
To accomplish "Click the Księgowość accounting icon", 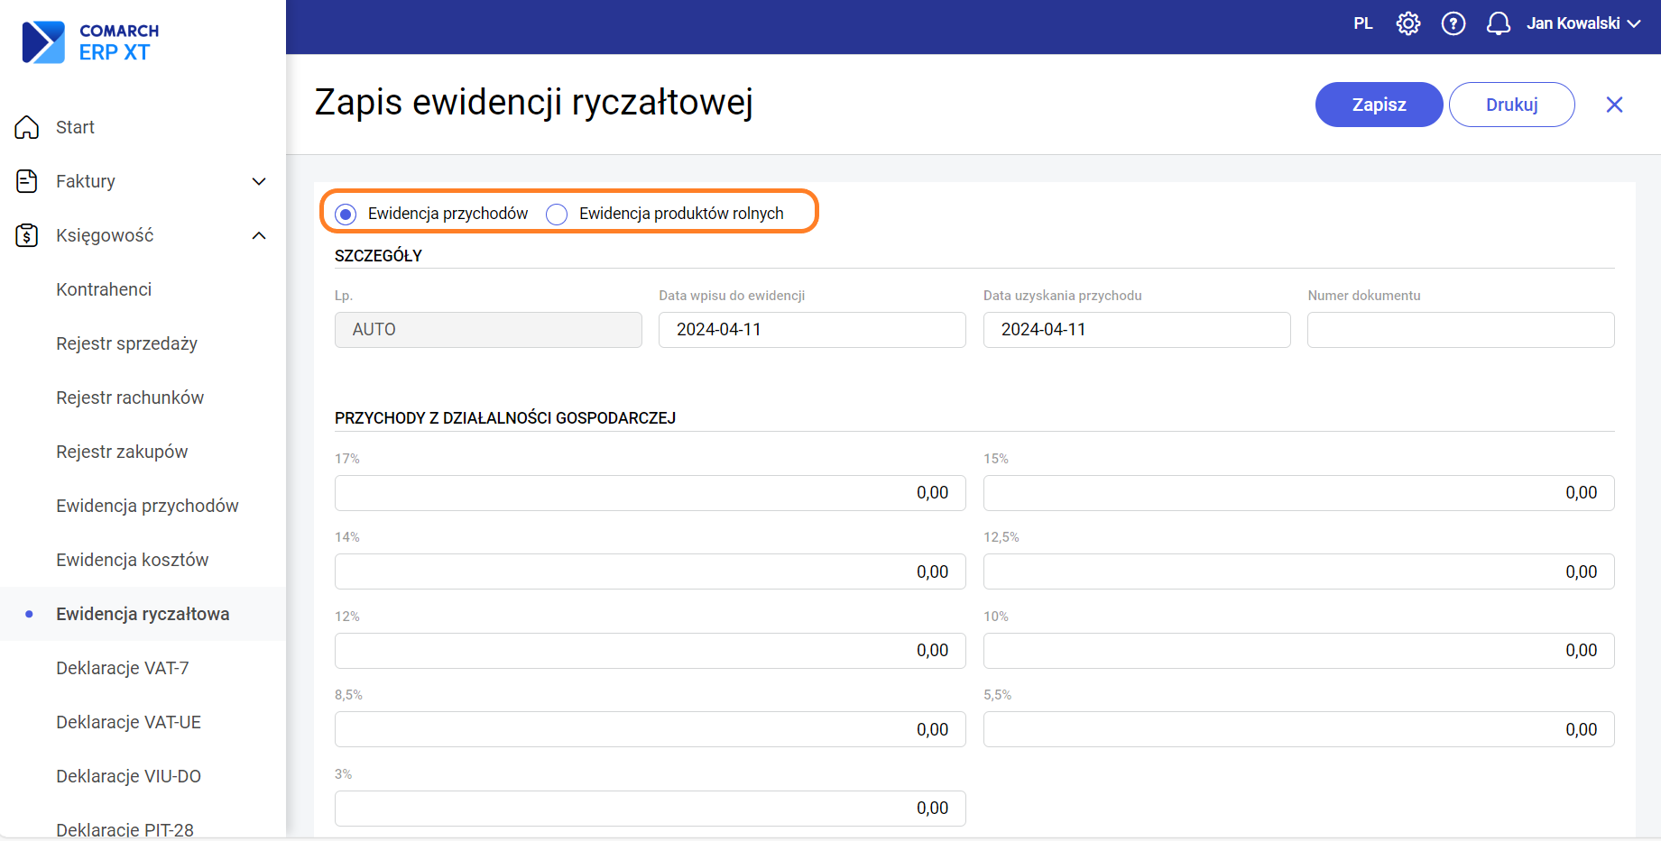I will 27,235.
